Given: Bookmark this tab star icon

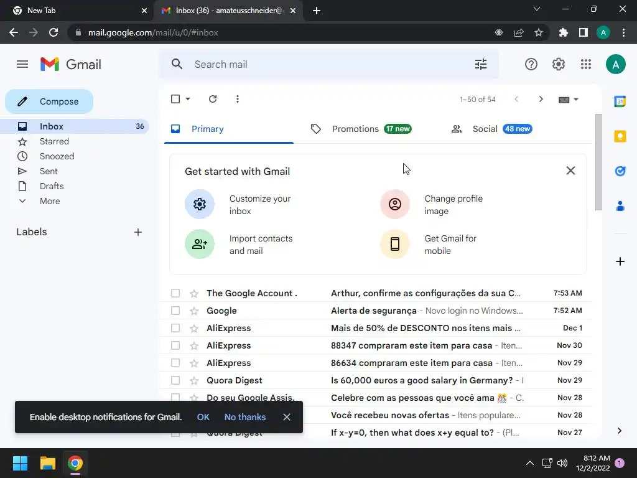Looking at the screenshot, I should coord(539,32).
